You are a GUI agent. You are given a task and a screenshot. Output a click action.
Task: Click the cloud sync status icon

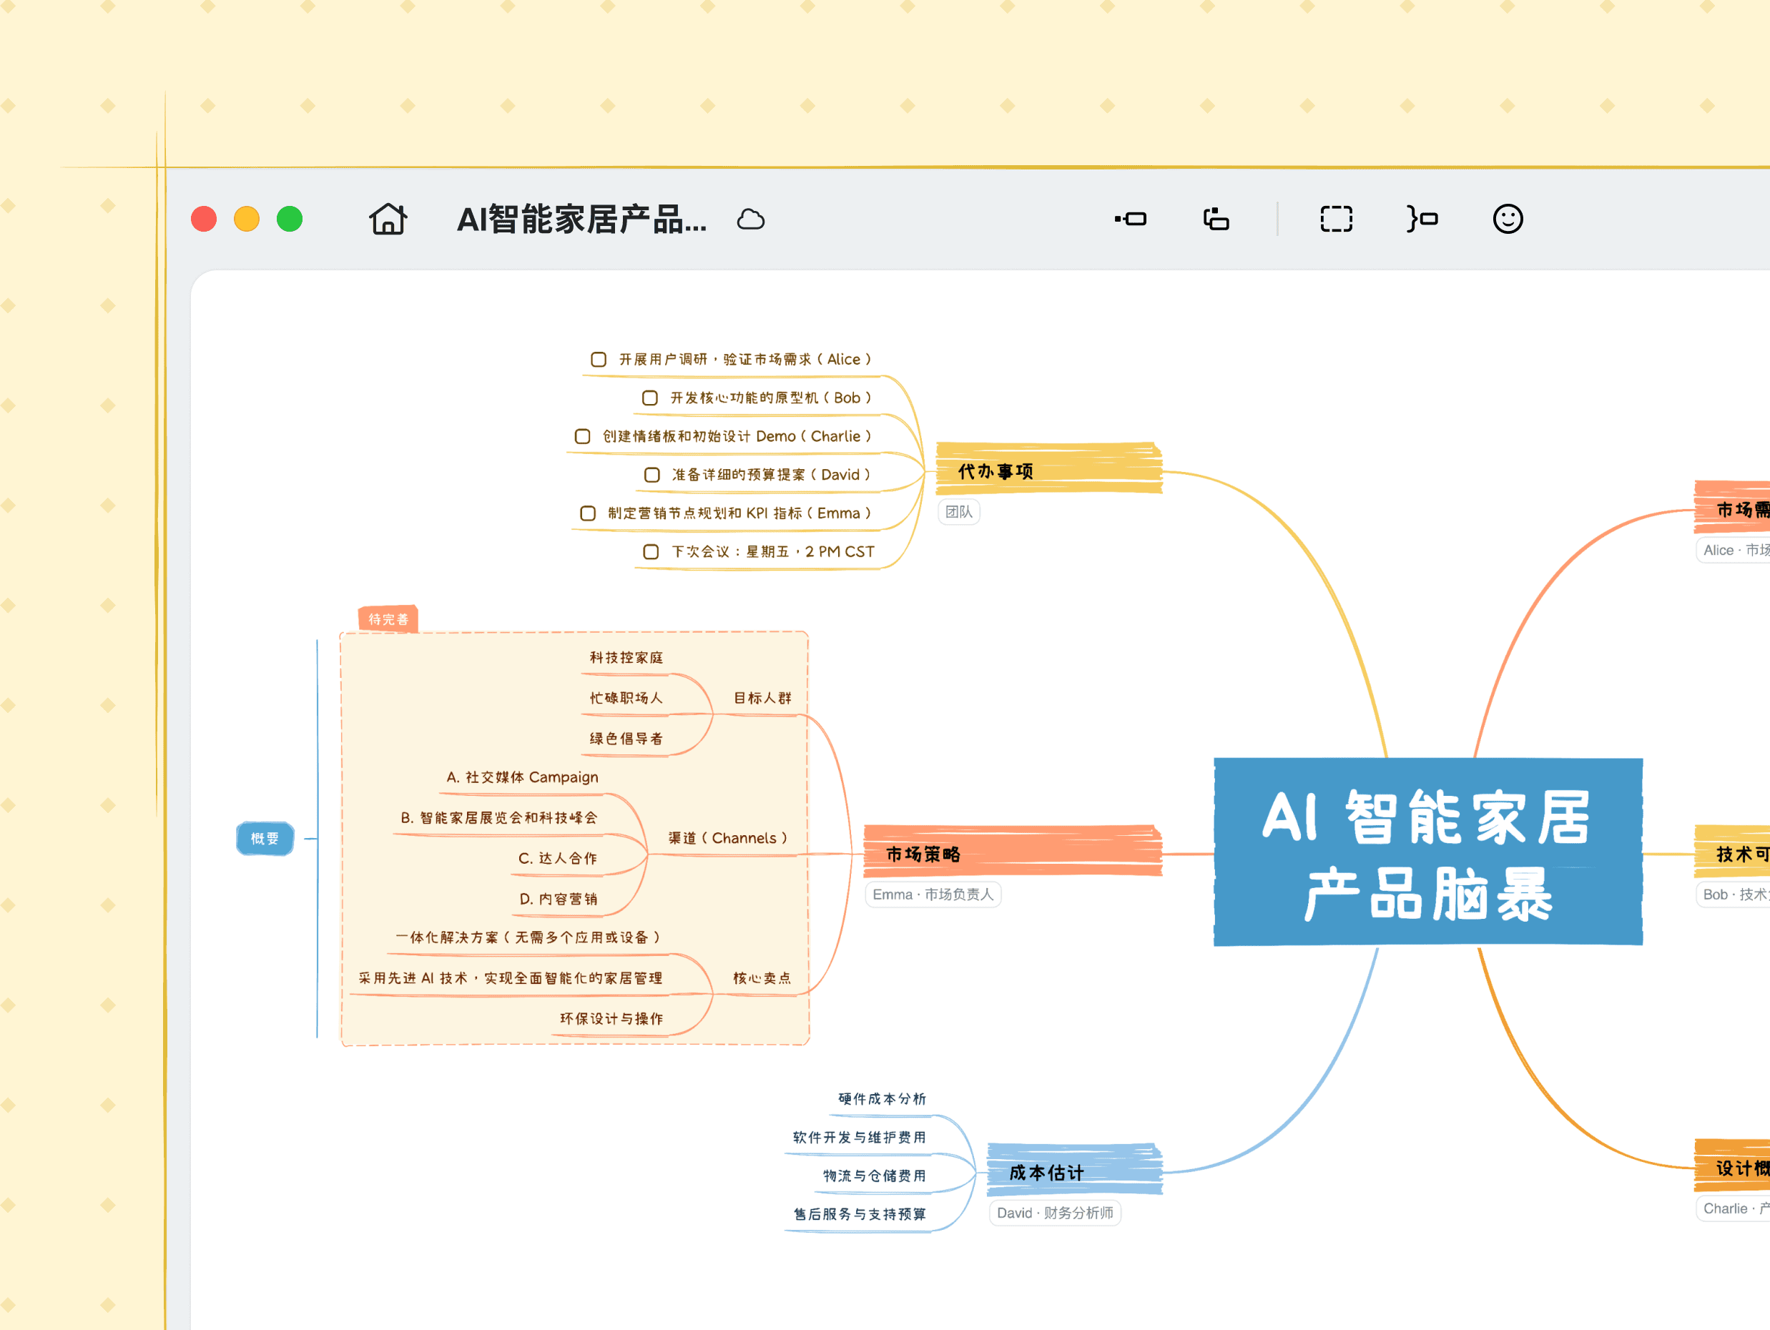pos(751,220)
